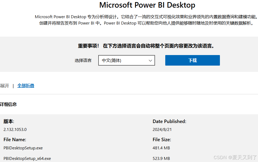This screenshot has height=162, width=258.
Task: Click the blue 下载 download button
Action: [193, 60]
